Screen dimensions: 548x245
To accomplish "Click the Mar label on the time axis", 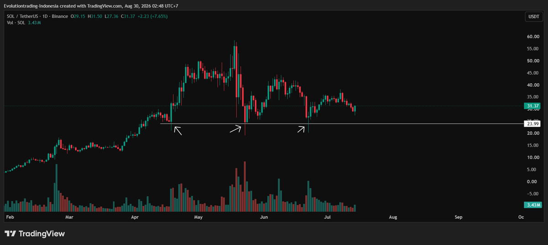I will click(69, 218).
